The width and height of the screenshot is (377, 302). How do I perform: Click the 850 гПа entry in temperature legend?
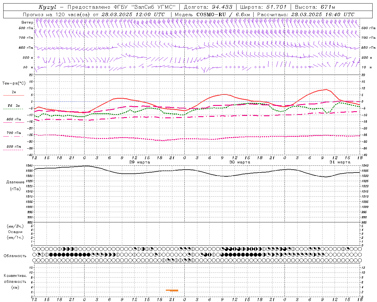14,119
